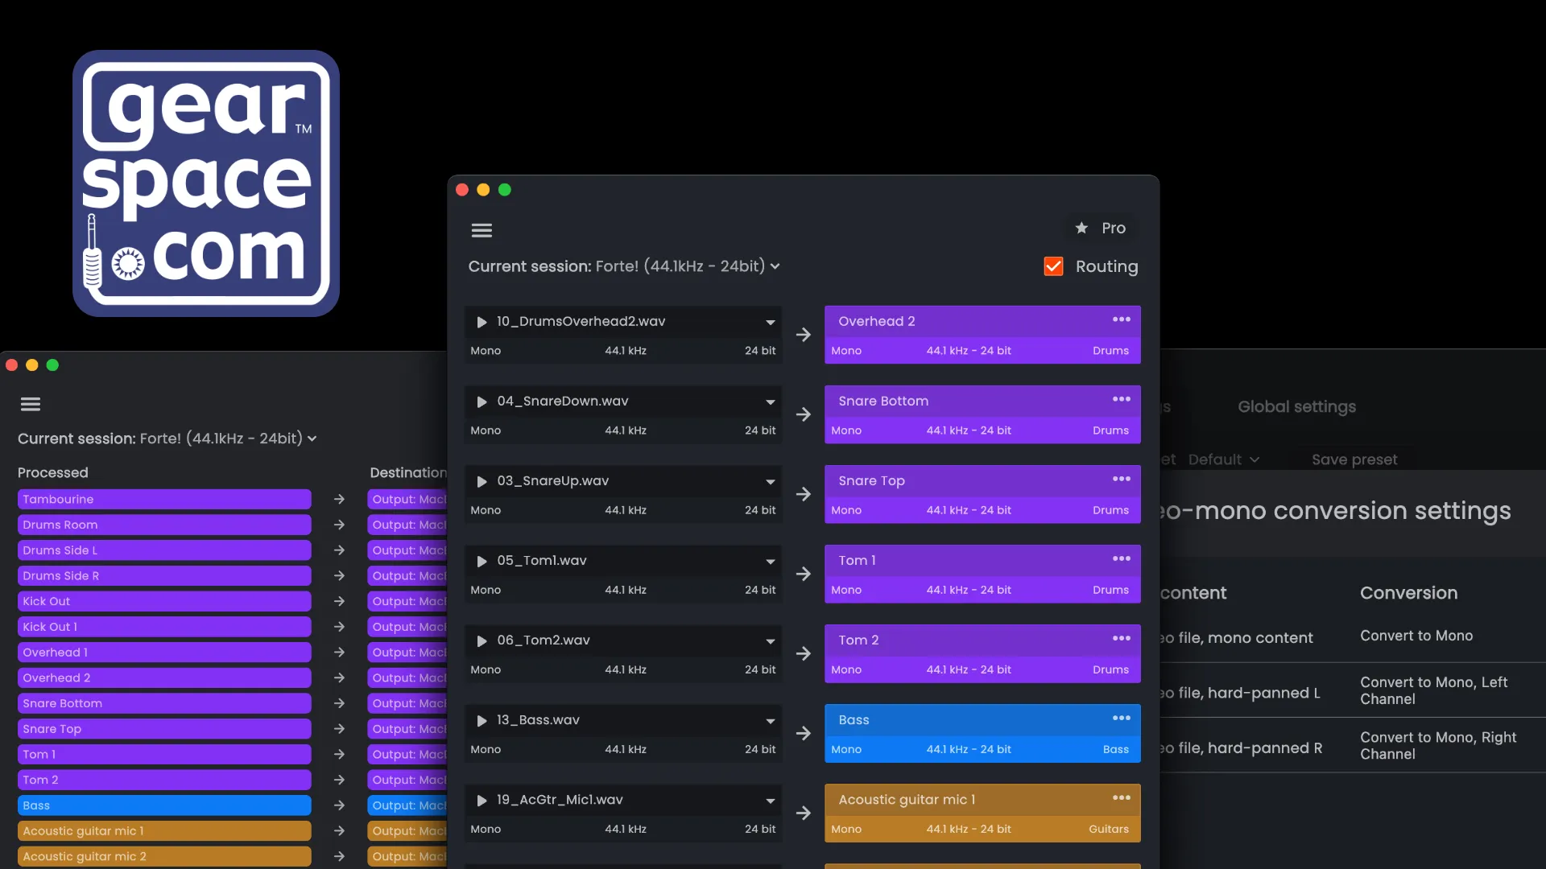This screenshot has height=869, width=1546.
Task: Expand file dropdown for 19_AcGtr_Mic1.wav
Action: point(771,801)
